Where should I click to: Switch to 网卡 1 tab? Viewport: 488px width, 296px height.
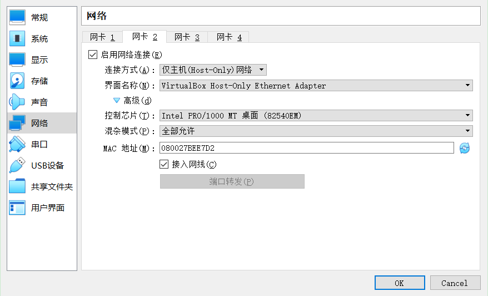coord(102,37)
